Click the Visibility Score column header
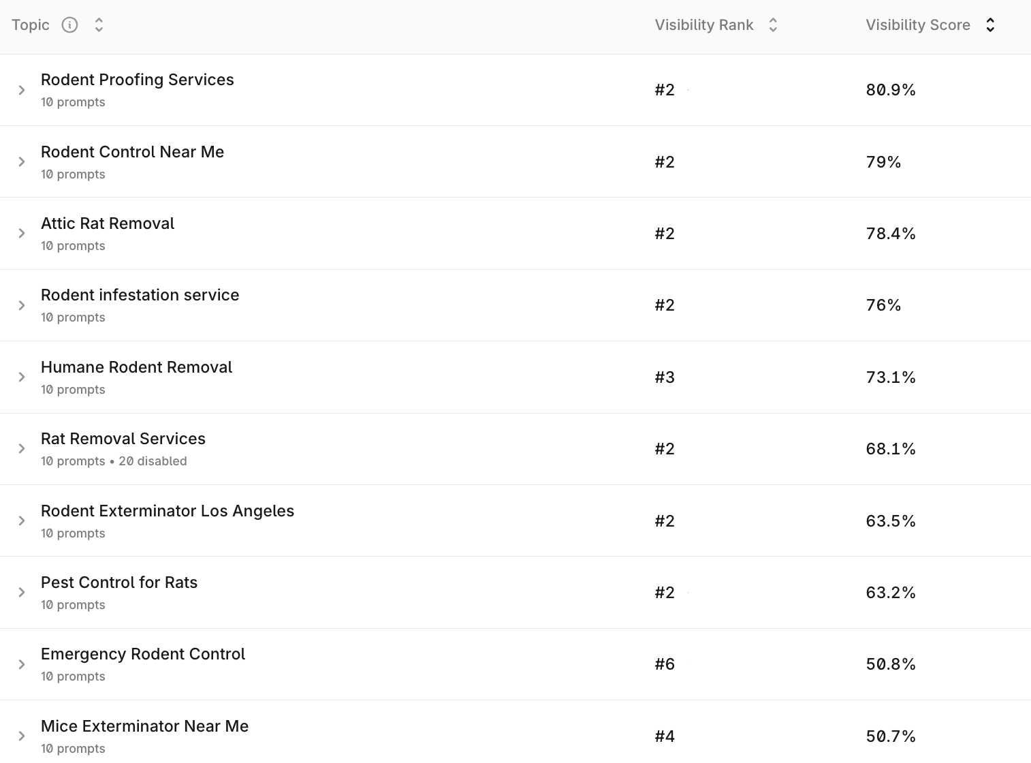Viewport: 1031px width, 763px height. 917,25
